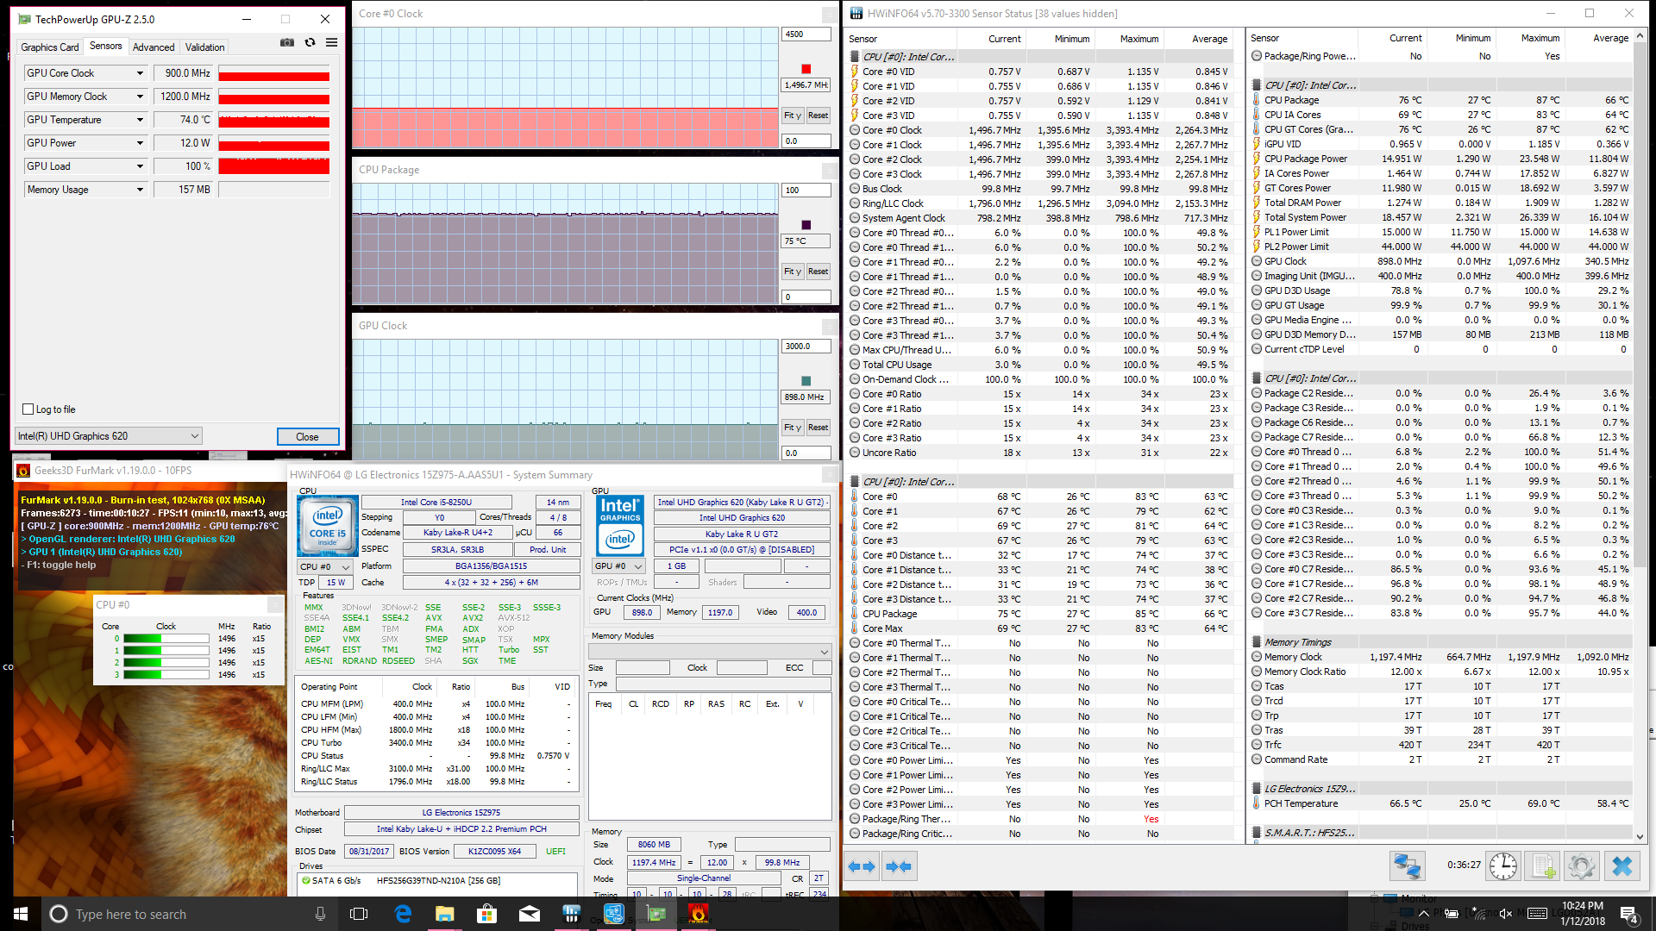Open File Explorer from taskbar
The height and width of the screenshot is (931, 1656).
(x=444, y=914)
